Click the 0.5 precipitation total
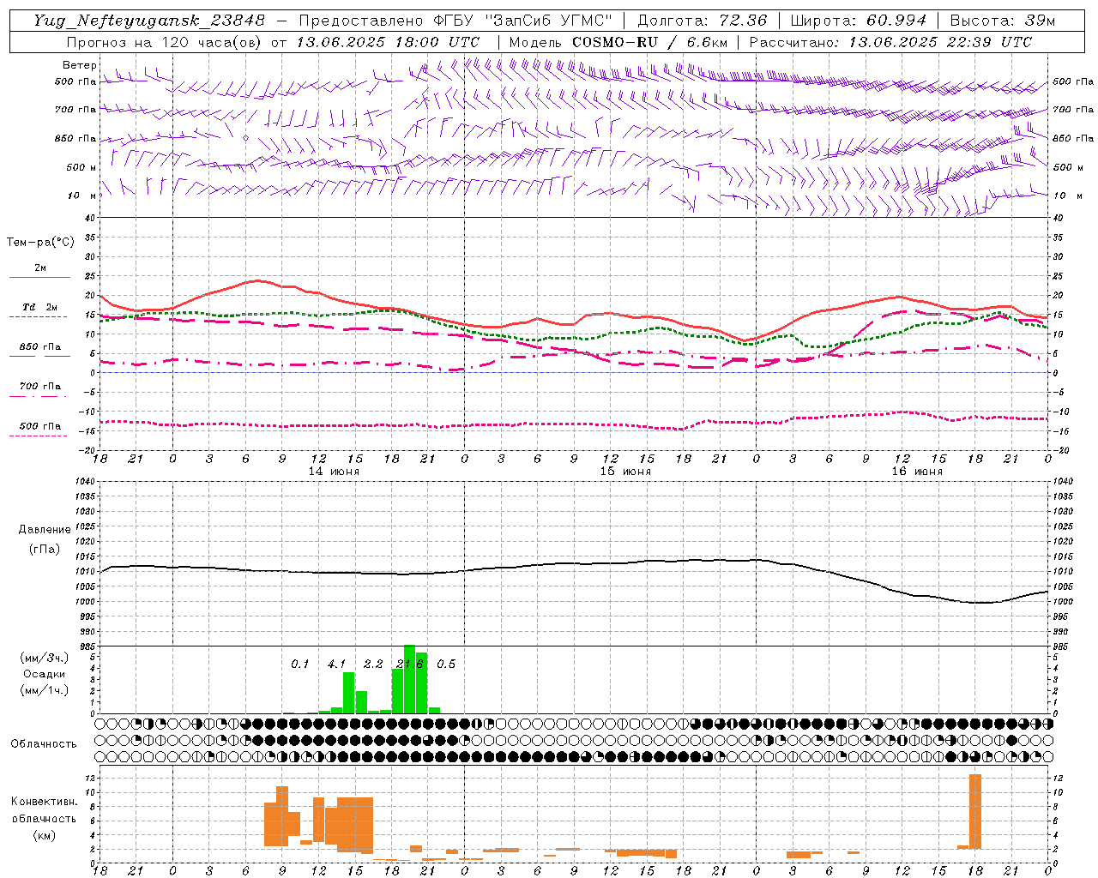 (446, 664)
